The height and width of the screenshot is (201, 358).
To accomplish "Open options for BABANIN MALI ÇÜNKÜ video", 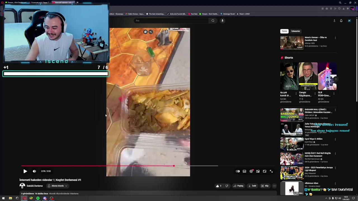I will pyautogui.click(x=335, y=110).
